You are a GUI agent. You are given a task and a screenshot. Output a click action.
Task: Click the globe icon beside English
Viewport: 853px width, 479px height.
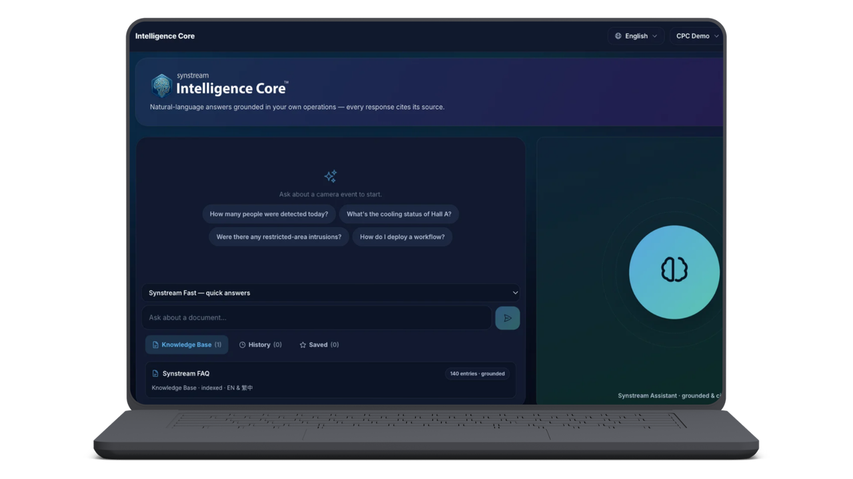tap(618, 36)
